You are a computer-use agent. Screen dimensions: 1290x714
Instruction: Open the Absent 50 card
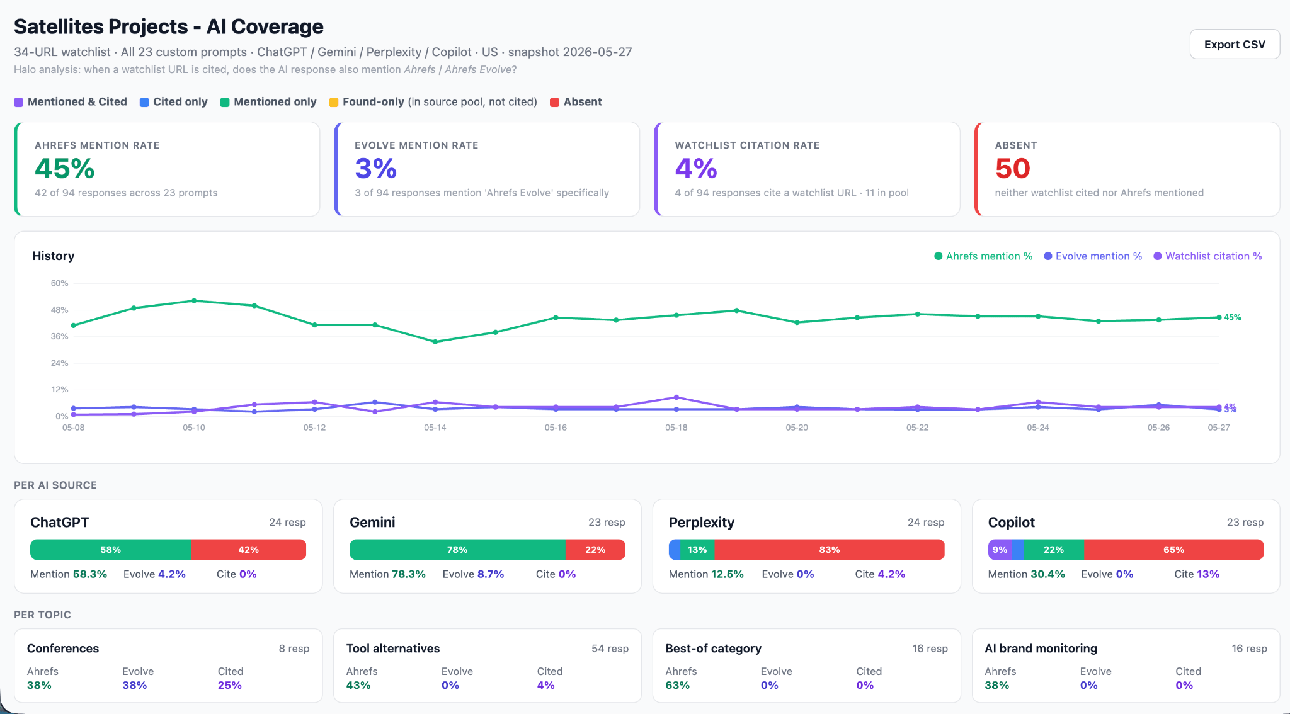pyautogui.click(x=1127, y=169)
